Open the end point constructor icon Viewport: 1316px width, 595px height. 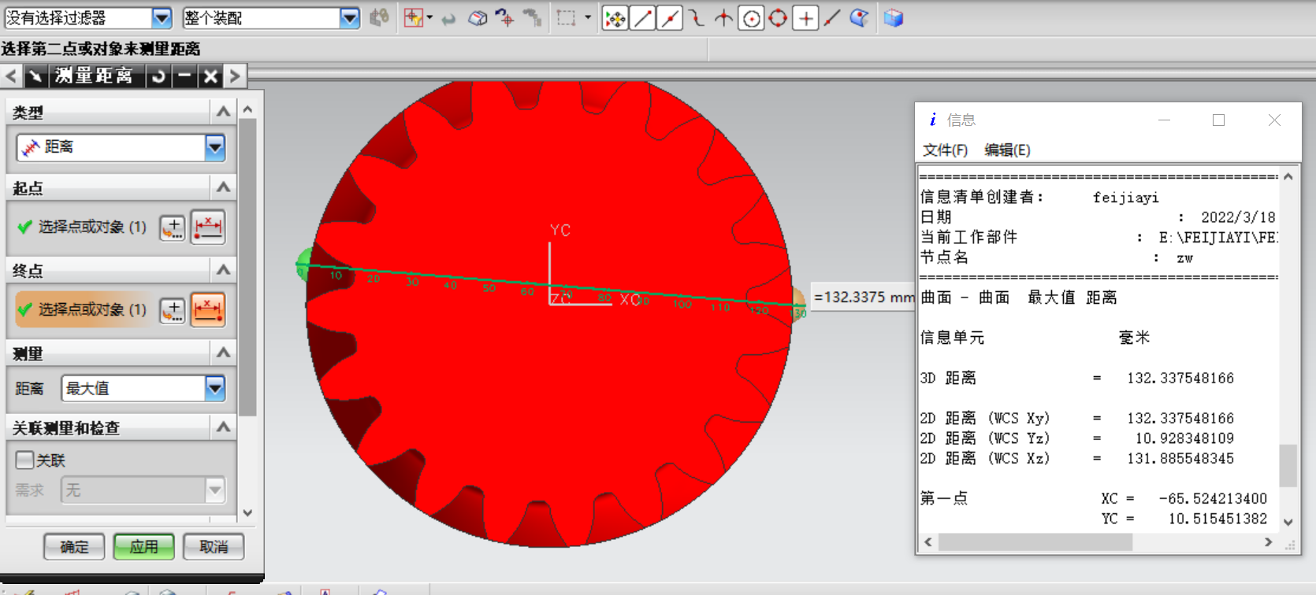point(173,310)
